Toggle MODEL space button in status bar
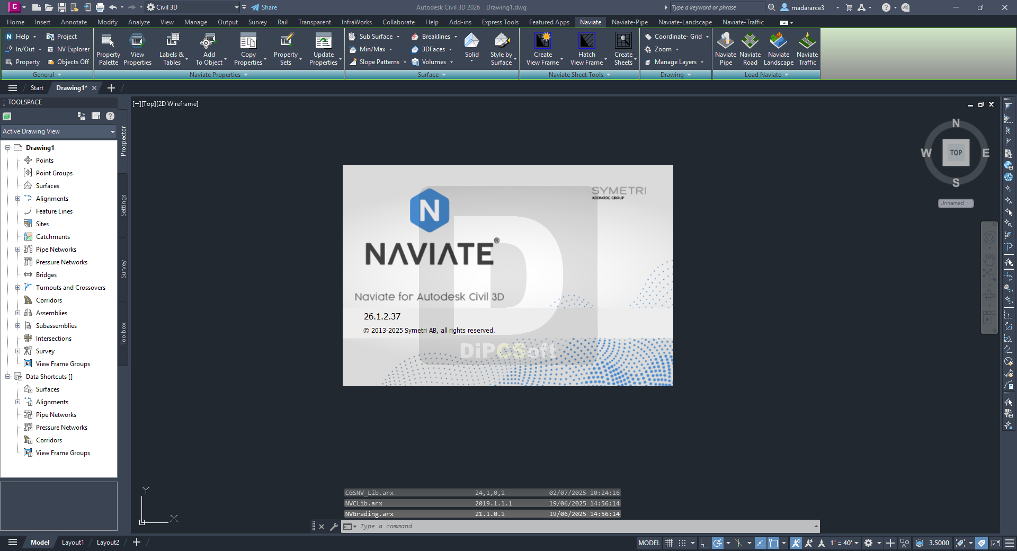 (x=649, y=543)
